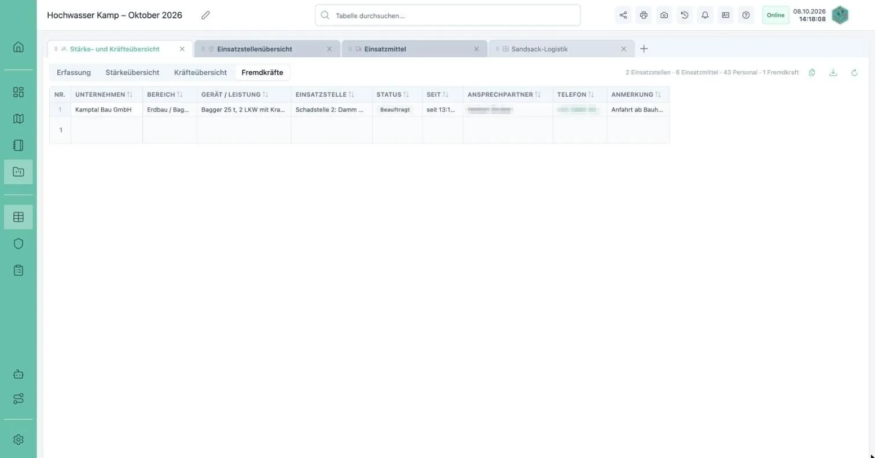875x458 pixels.
Task: Edit title with the pencil icon
Action: pyautogui.click(x=205, y=15)
